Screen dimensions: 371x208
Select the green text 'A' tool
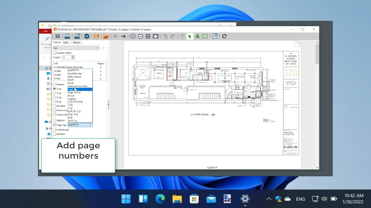tap(197, 36)
